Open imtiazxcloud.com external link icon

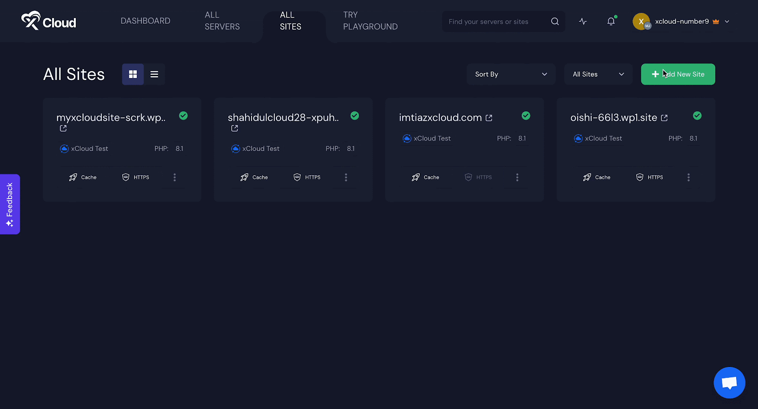[x=489, y=118]
